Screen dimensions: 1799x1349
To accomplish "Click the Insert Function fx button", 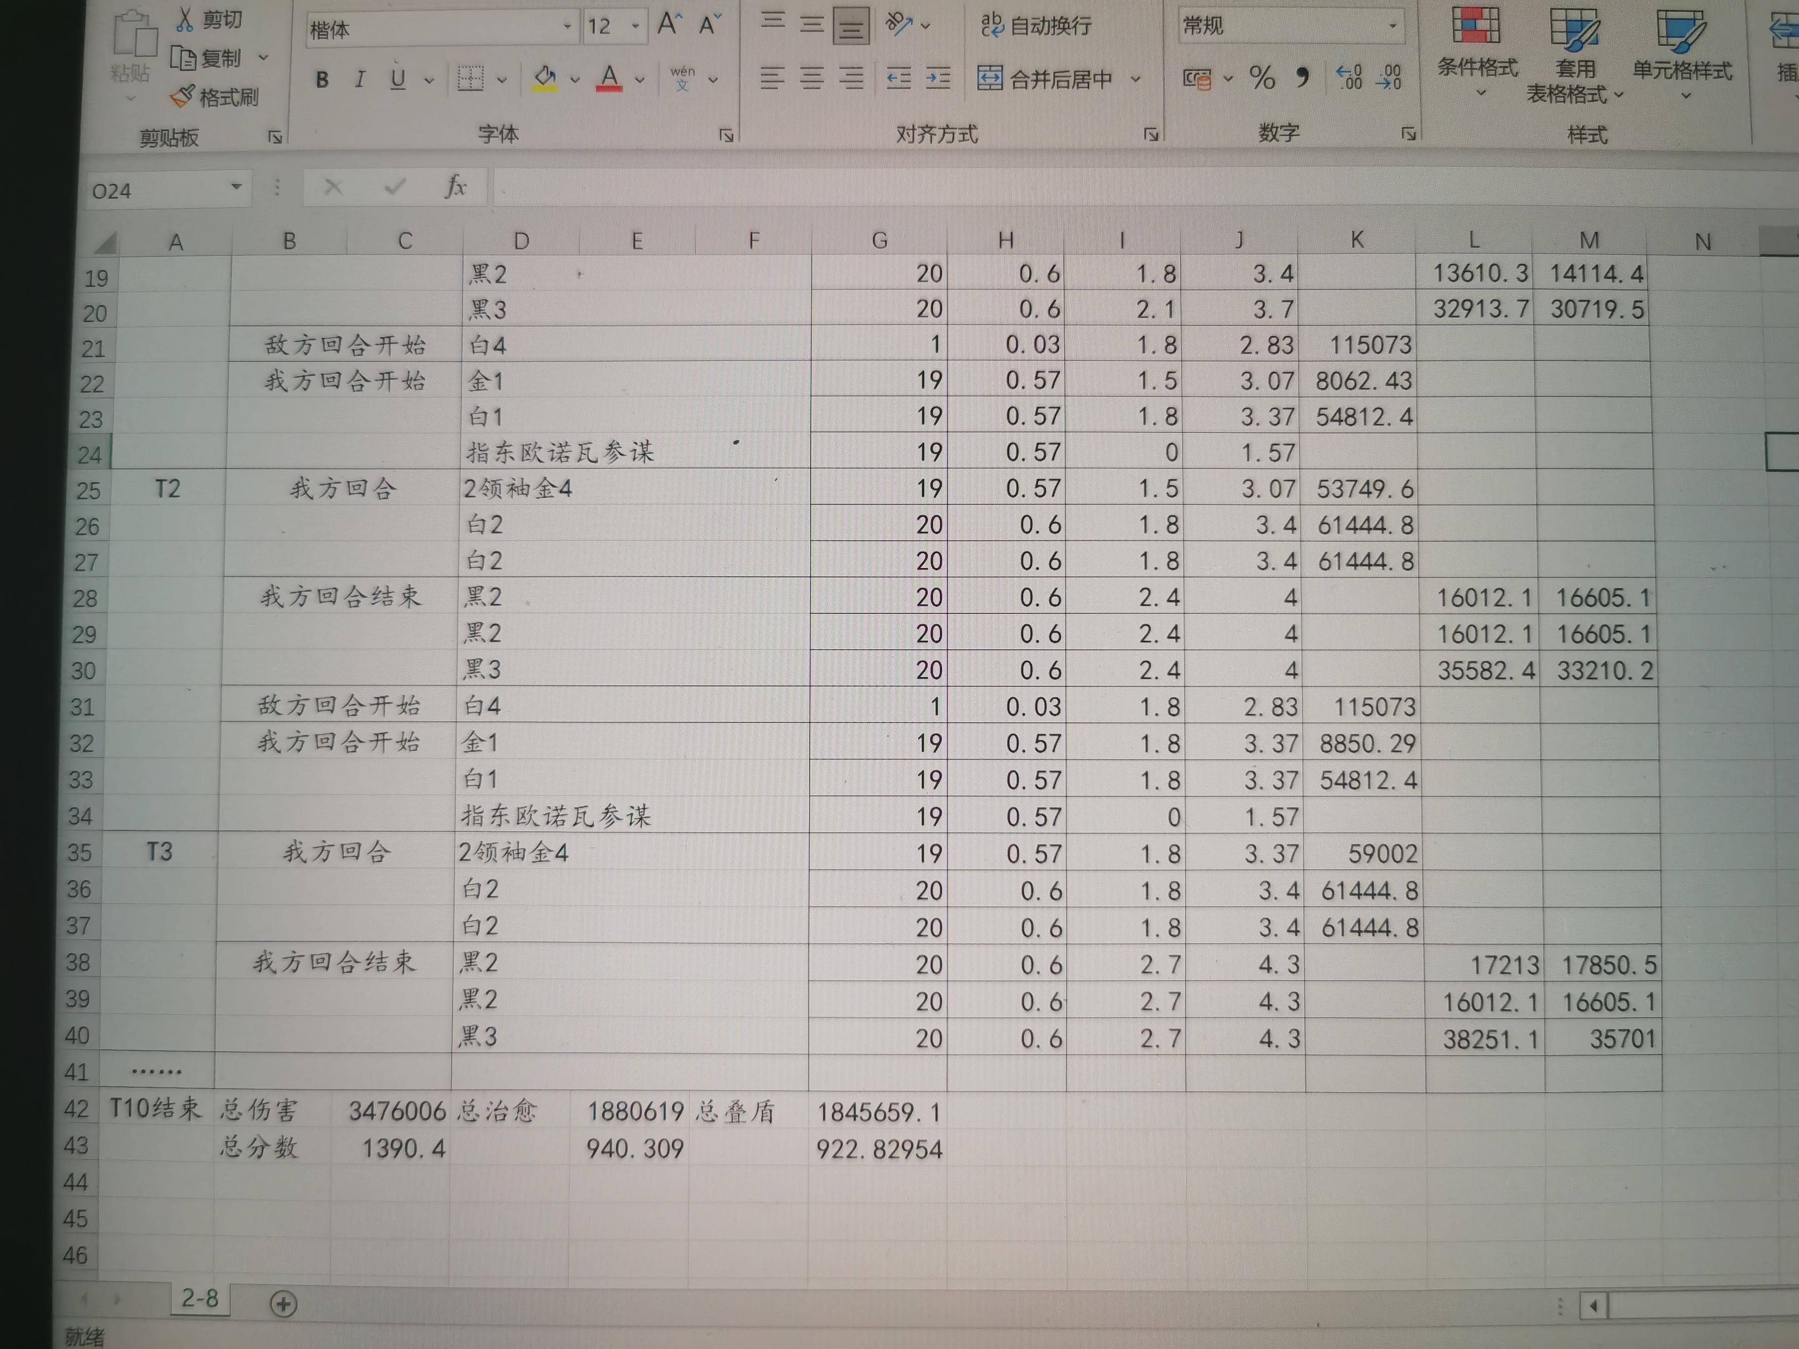I will click(x=456, y=187).
